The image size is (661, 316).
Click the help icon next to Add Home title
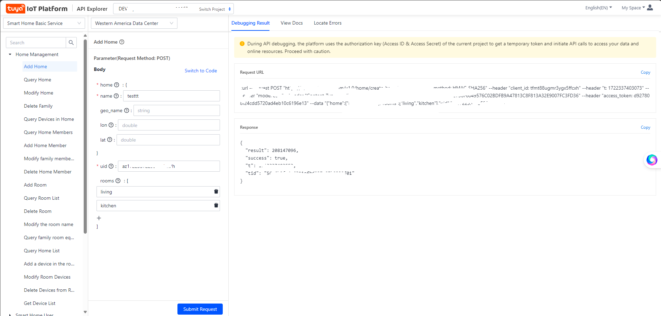point(122,42)
